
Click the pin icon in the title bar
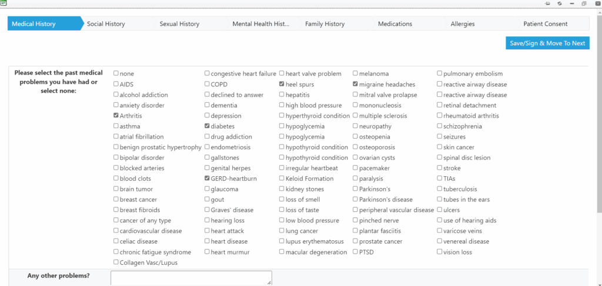[x=548, y=4]
